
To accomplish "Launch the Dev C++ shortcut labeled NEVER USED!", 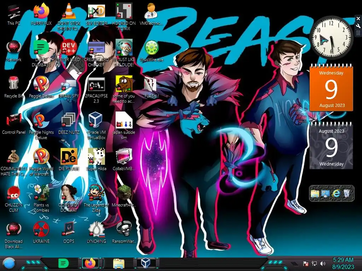I will (69, 51).
